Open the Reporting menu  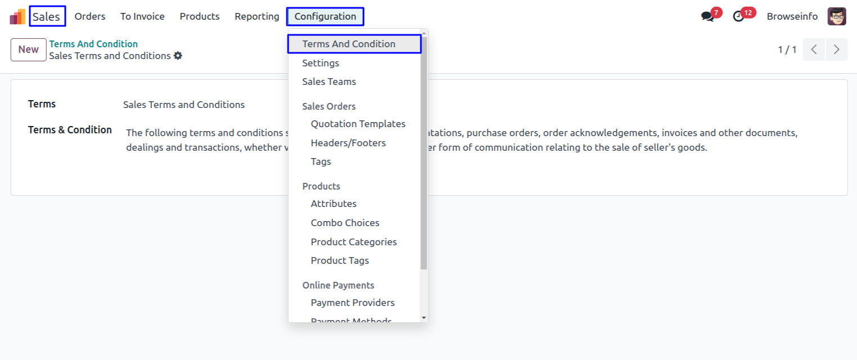point(257,16)
